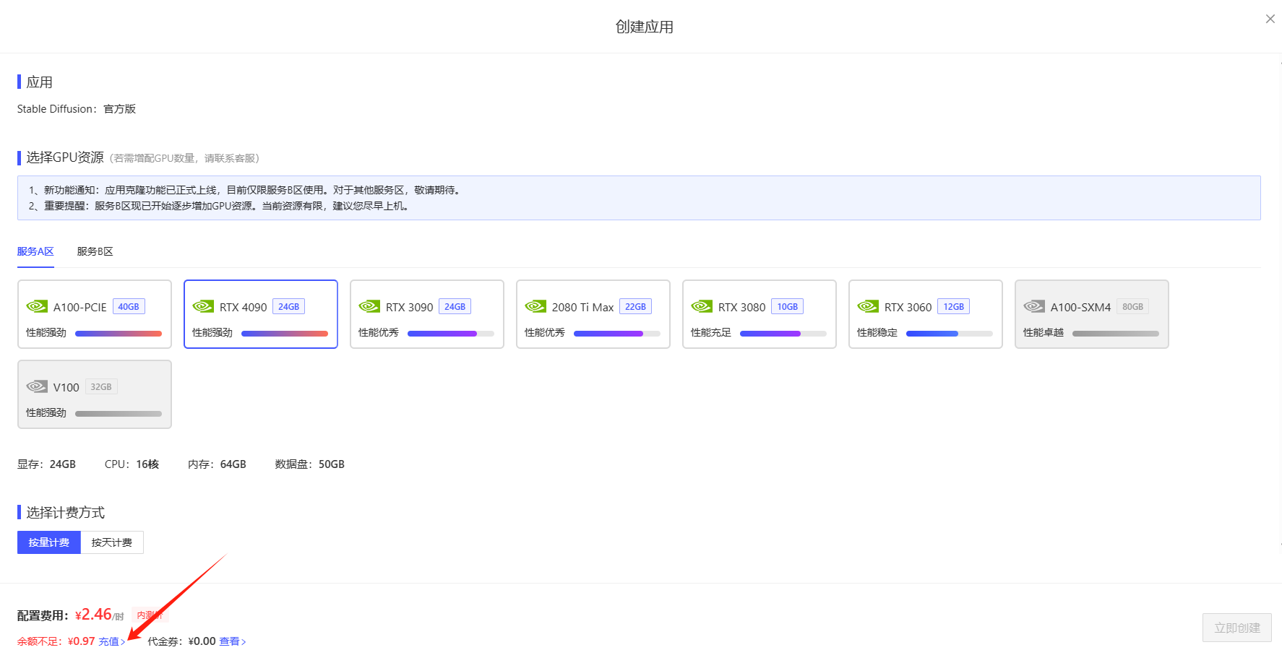1282x663 pixels.
Task: Click the NVIDIA logo on RTX 3090 card
Action: (369, 306)
